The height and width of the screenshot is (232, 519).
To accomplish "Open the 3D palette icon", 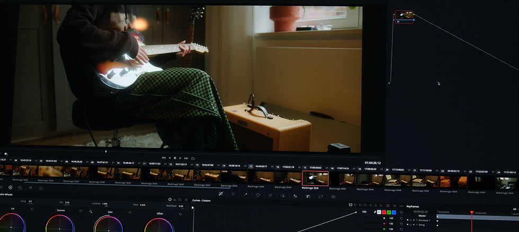I will click(x=333, y=197).
